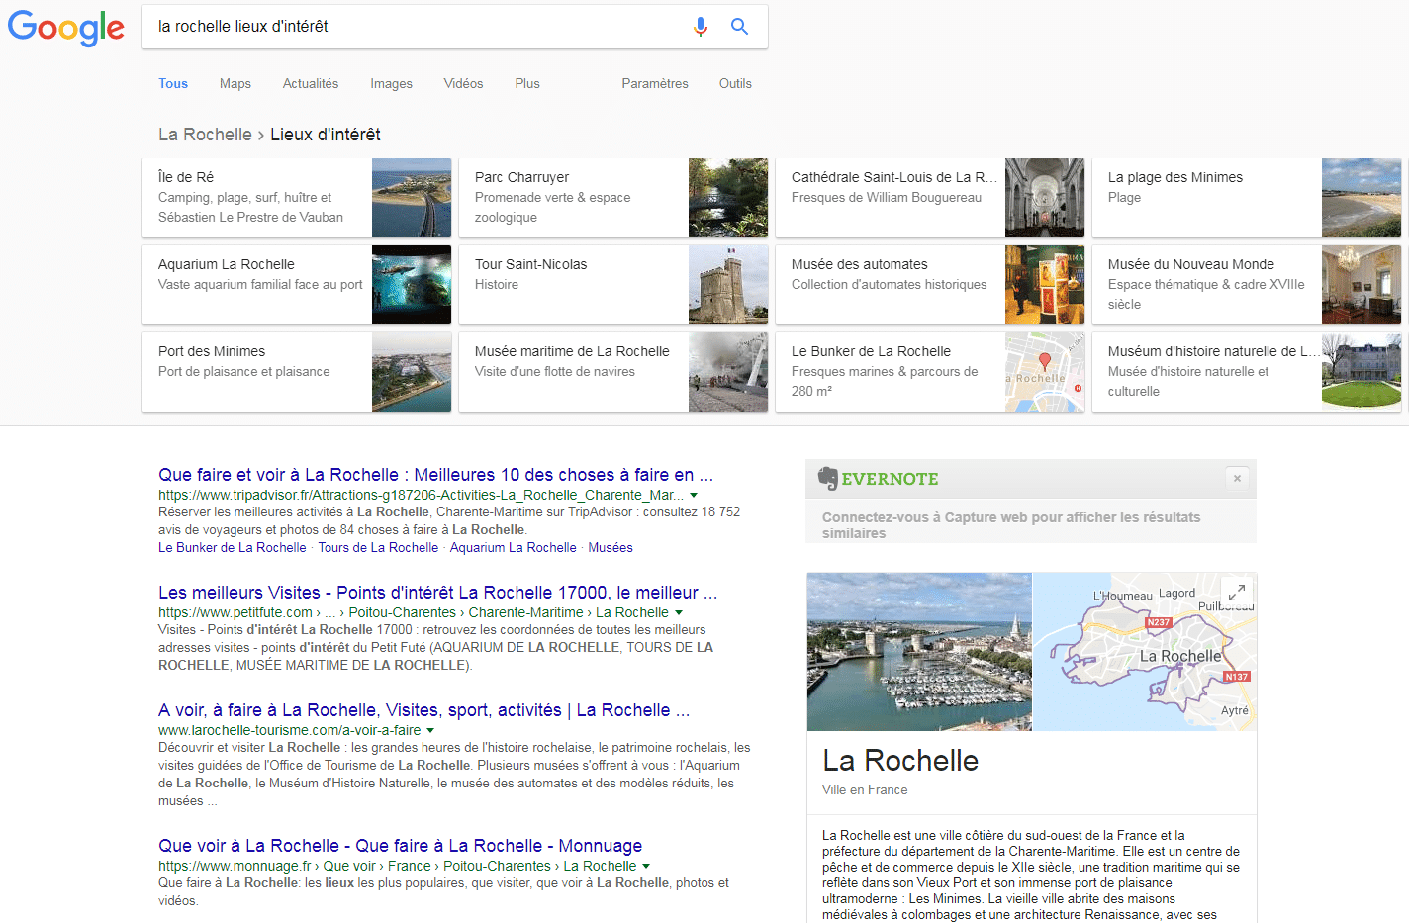Click the 'La Rochelle' knowledge panel heading
Screen dimensions: 1409x923
pyautogui.click(x=900, y=760)
